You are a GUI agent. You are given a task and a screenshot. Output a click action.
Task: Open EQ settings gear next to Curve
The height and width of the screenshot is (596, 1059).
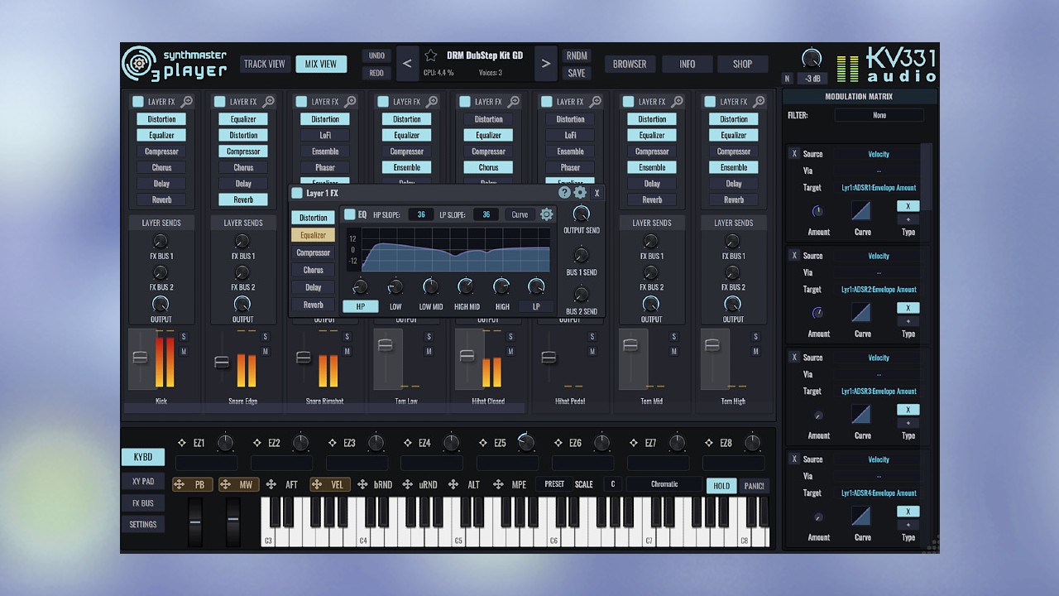(545, 214)
